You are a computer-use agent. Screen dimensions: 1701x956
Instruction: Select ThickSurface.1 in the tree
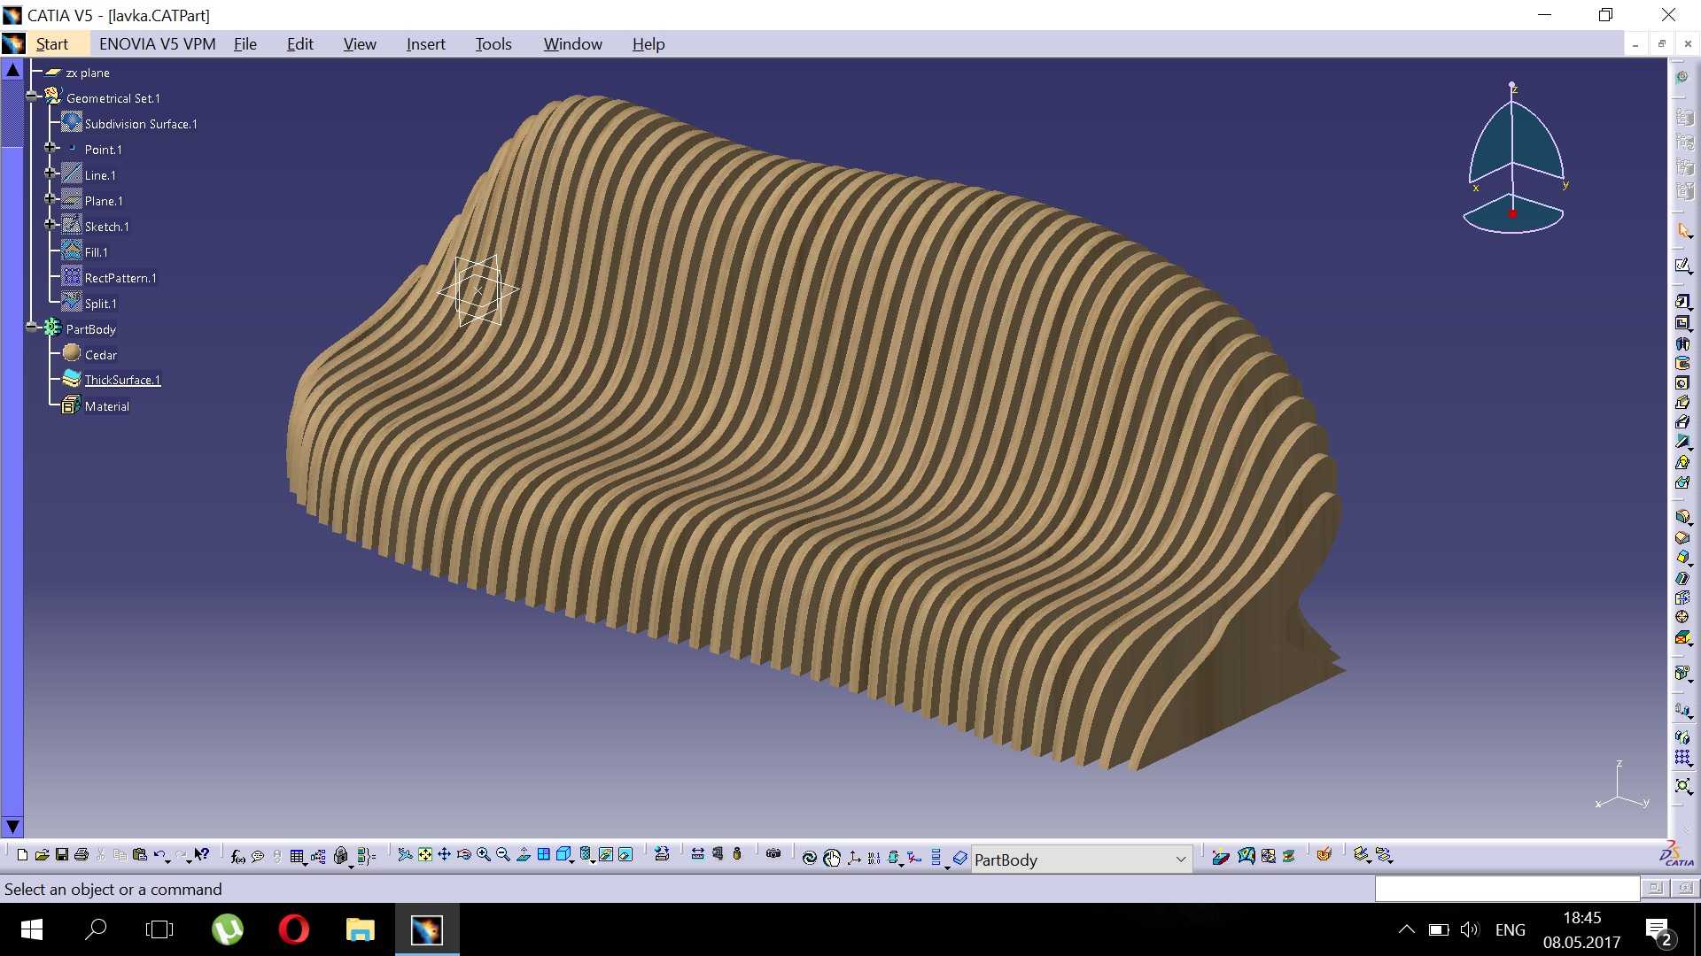click(122, 380)
